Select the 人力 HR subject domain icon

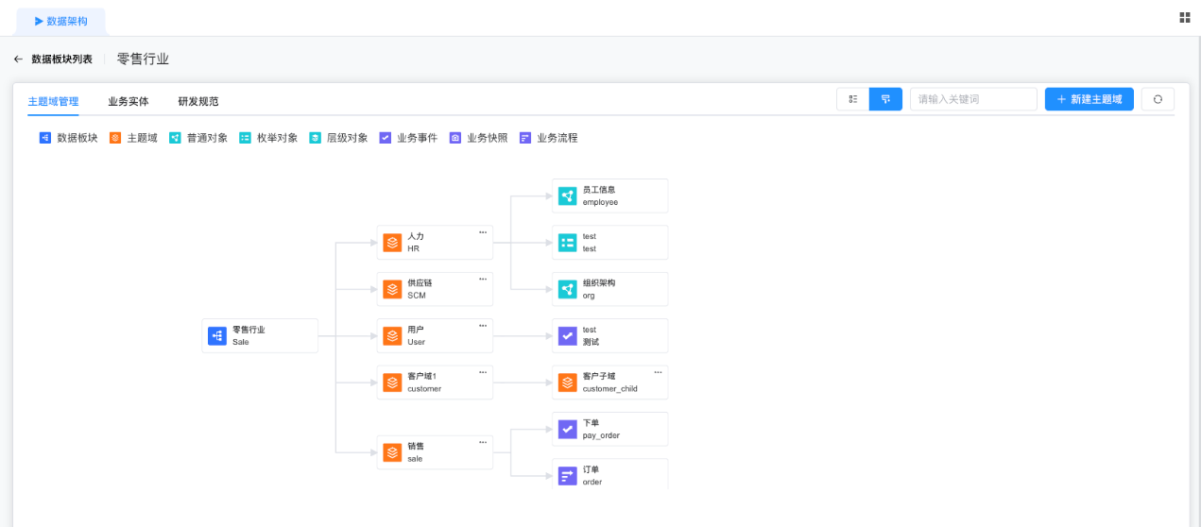coord(392,243)
